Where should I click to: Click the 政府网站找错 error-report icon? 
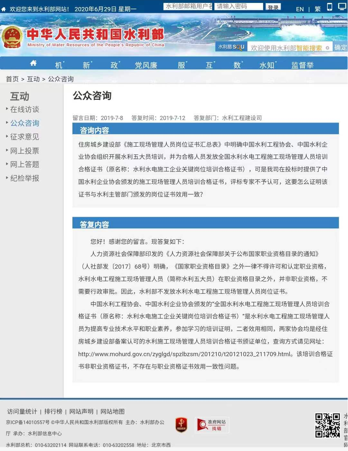click(x=212, y=425)
